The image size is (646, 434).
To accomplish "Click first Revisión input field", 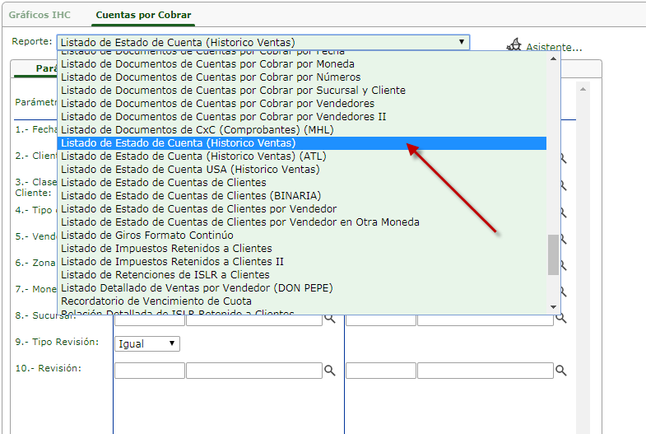I will [x=149, y=371].
